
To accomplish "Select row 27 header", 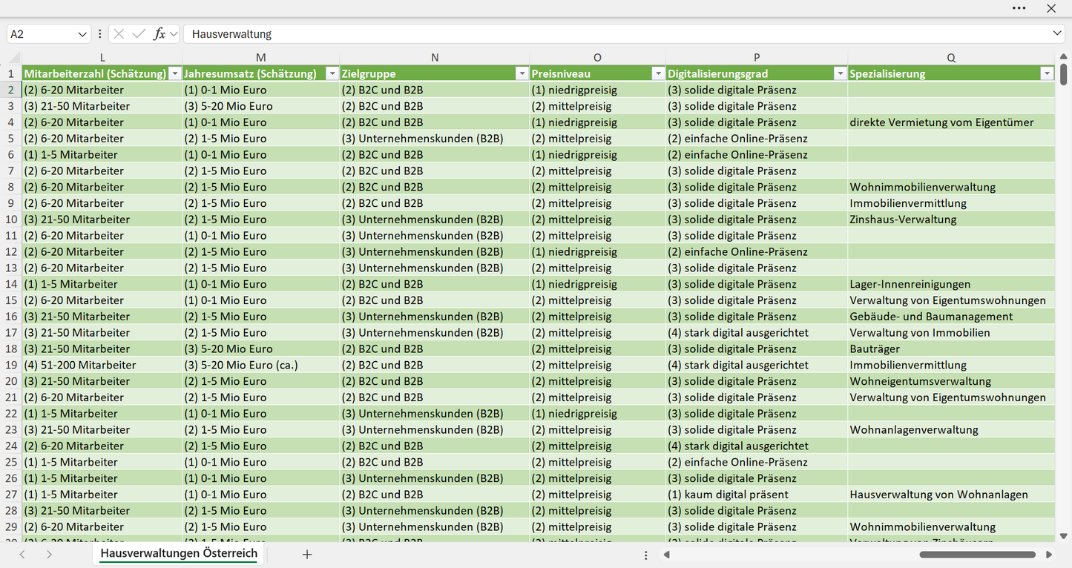I will [11, 495].
